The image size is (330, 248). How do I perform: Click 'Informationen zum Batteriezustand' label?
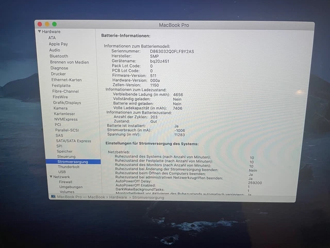coord(139,113)
